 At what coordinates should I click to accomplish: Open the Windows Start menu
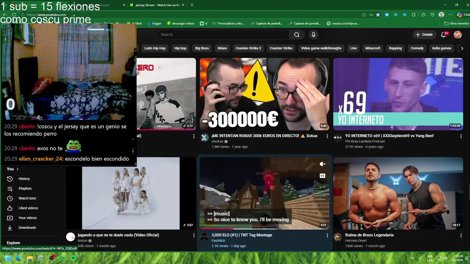coord(8,258)
